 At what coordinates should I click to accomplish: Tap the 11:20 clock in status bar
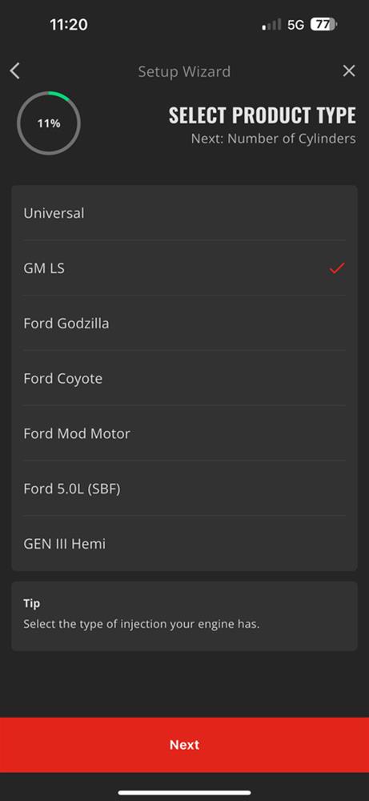click(68, 25)
